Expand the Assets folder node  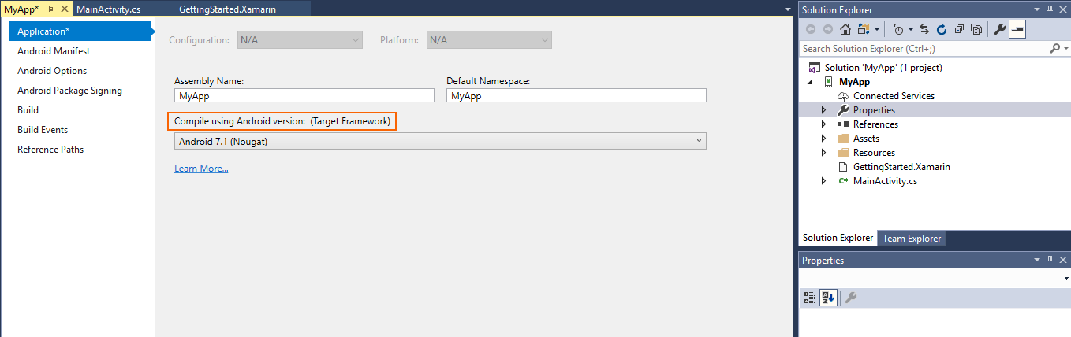(823, 139)
